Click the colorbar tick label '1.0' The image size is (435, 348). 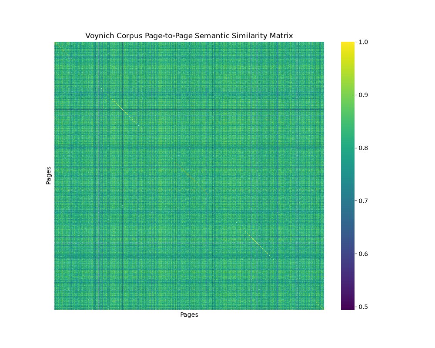[363, 42]
